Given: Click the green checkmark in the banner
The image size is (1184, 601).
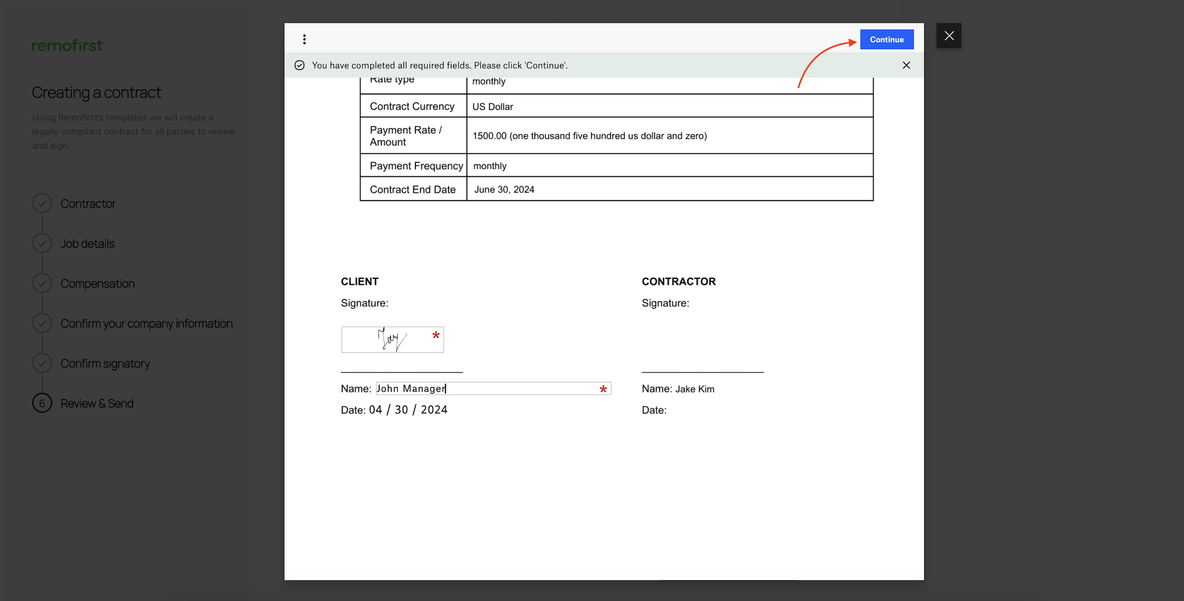Looking at the screenshot, I should coord(299,65).
